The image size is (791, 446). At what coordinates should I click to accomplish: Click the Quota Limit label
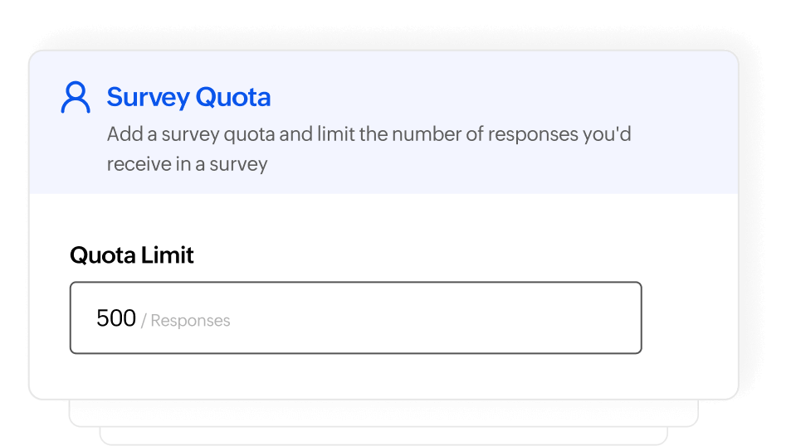pos(131,255)
